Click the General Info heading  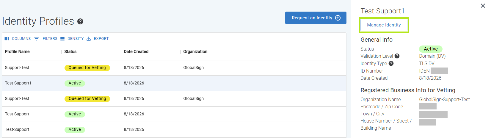point(377,40)
